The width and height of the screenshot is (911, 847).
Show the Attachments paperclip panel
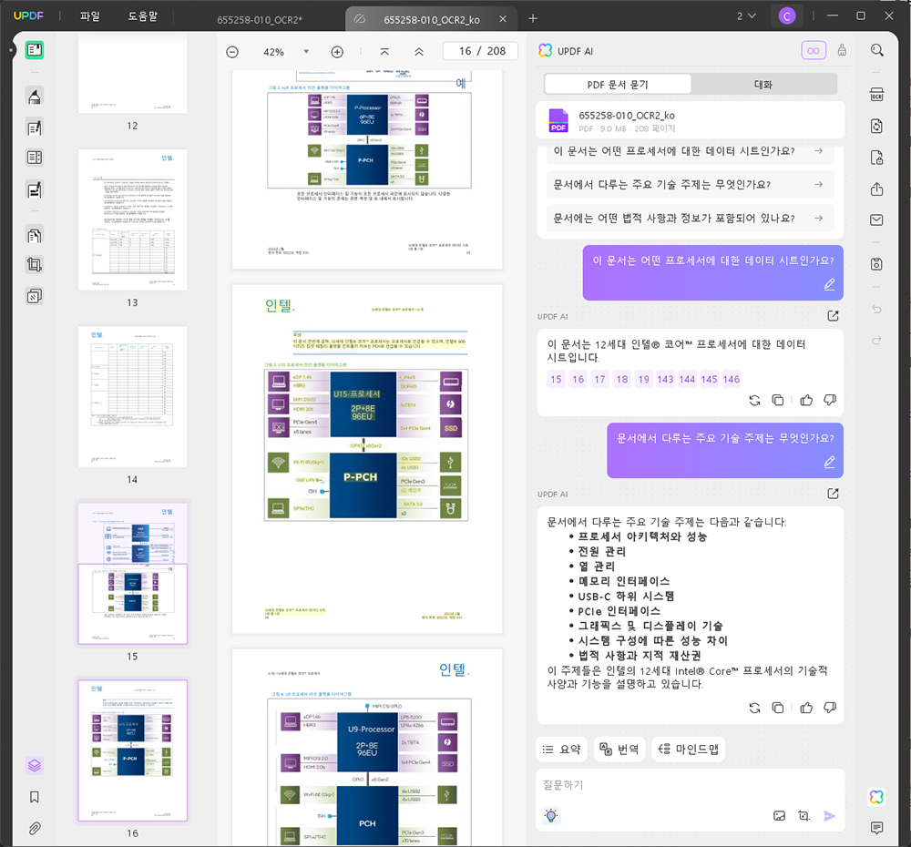click(35, 828)
